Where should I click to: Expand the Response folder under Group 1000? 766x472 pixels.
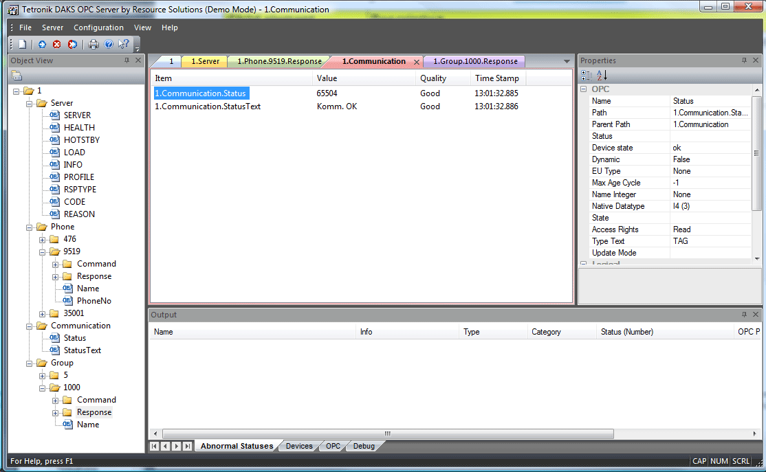[56, 412]
